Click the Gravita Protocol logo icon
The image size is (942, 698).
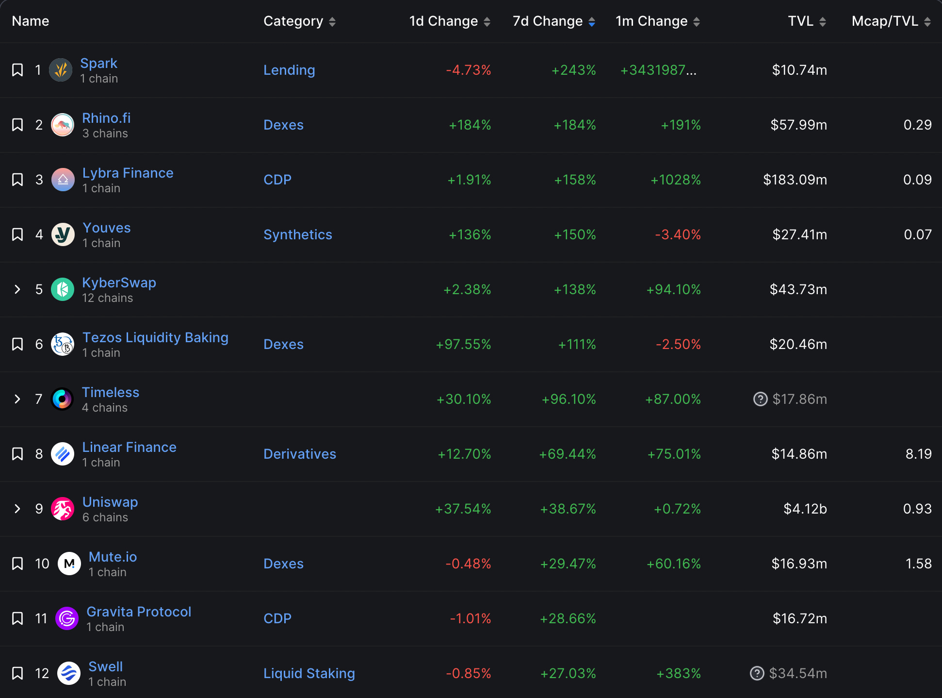(x=67, y=619)
